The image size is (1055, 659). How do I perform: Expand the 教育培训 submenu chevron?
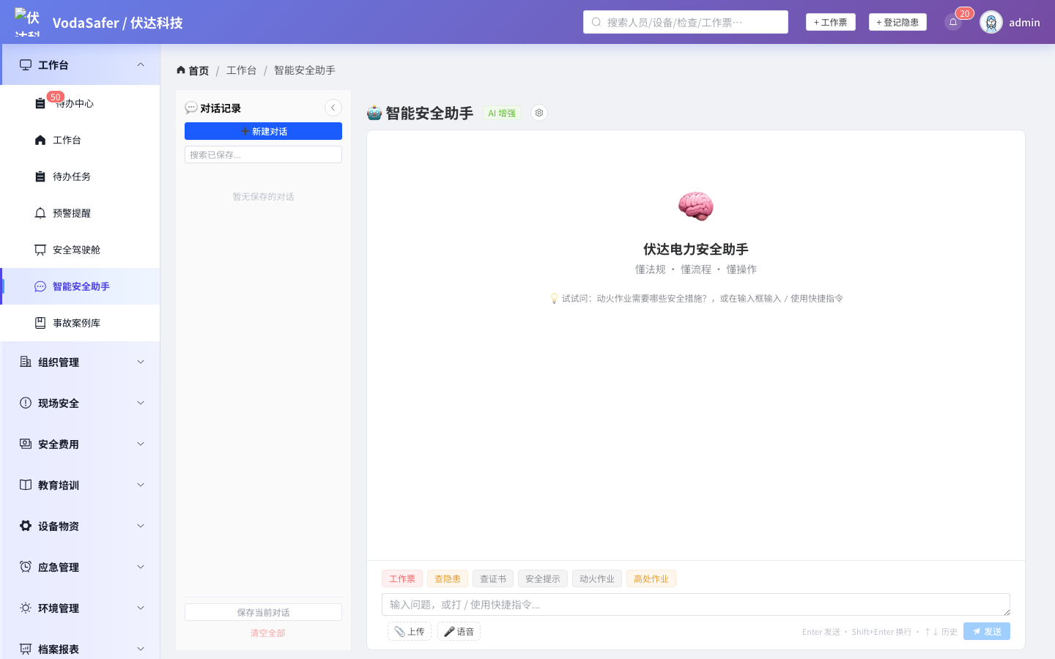pyautogui.click(x=141, y=485)
